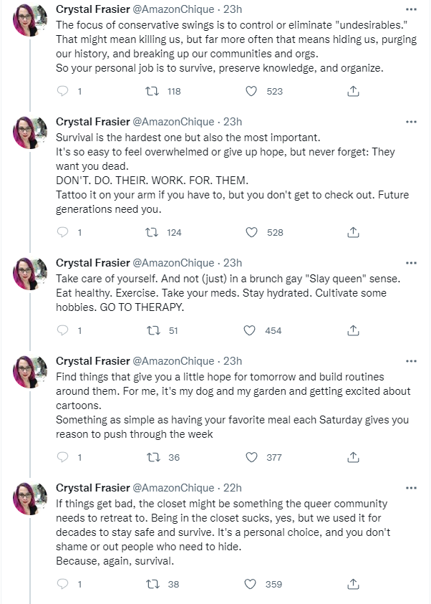
Task: Like the tweet with 528 likes
Action: [x=251, y=232]
